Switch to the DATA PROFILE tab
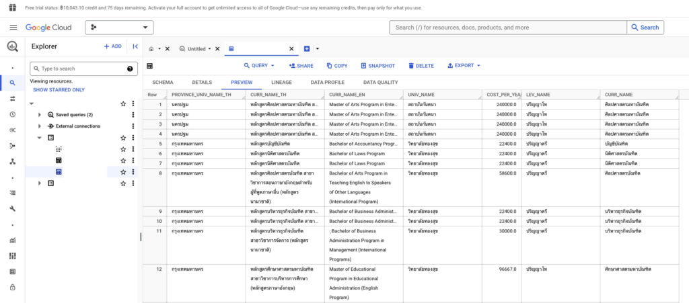 327,83
